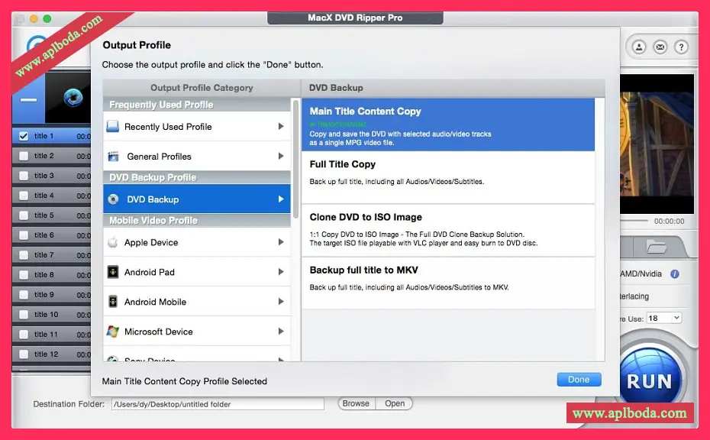The width and height of the screenshot is (710, 440).
Task: Enable the title 5 checkbox
Action: (24, 215)
